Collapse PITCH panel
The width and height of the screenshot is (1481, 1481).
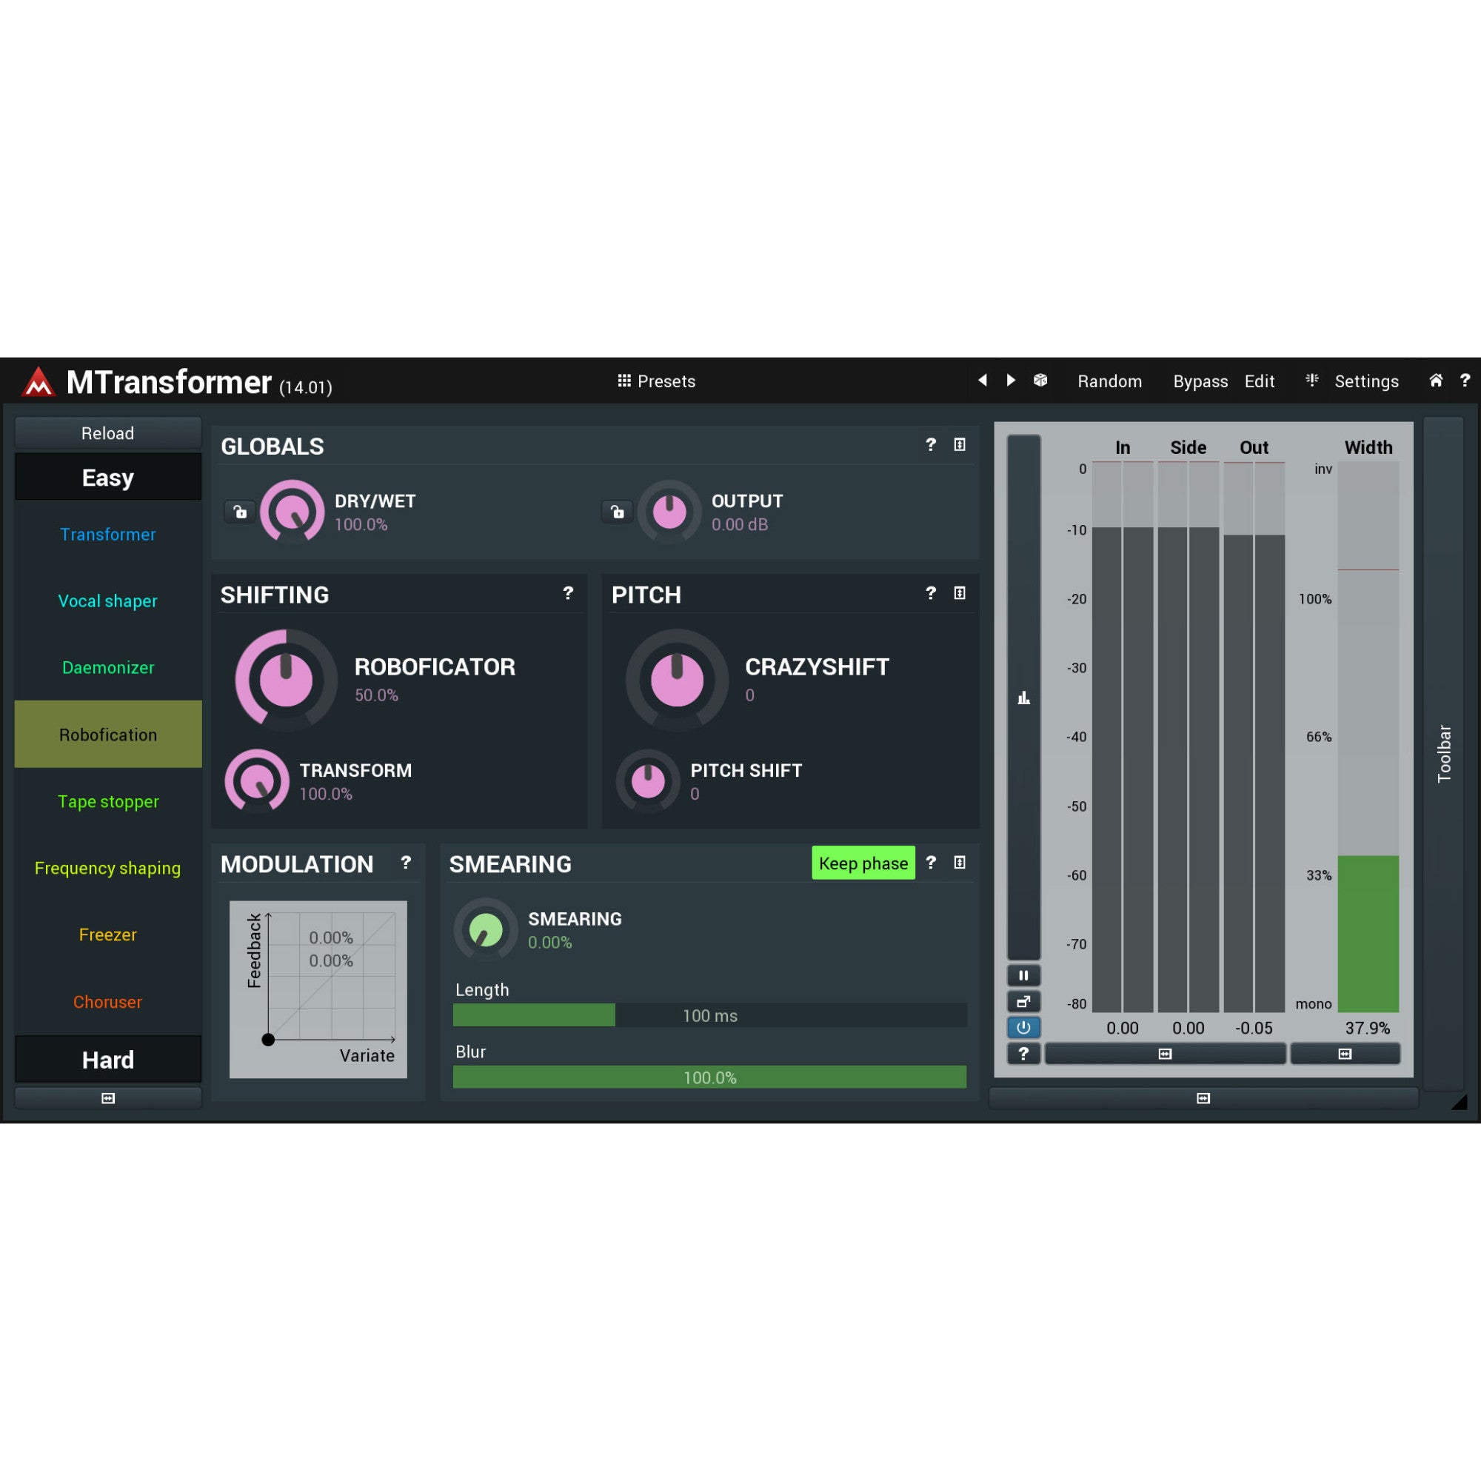click(x=959, y=593)
